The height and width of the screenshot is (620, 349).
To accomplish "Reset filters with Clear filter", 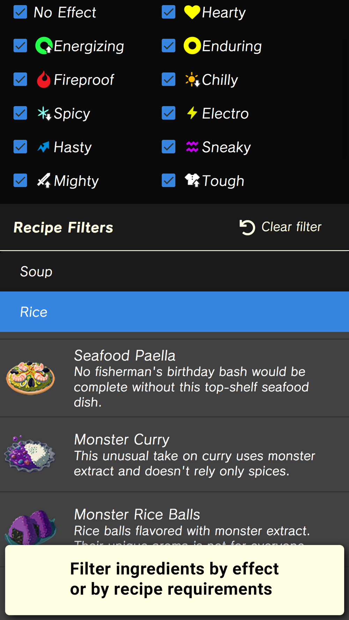I will click(x=280, y=227).
